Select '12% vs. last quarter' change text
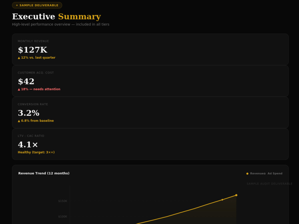 pyautogui.click(x=38, y=58)
